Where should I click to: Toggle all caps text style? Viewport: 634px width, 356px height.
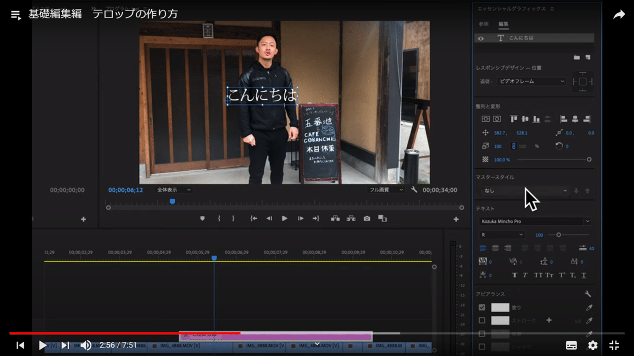pyautogui.click(x=538, y=275)
